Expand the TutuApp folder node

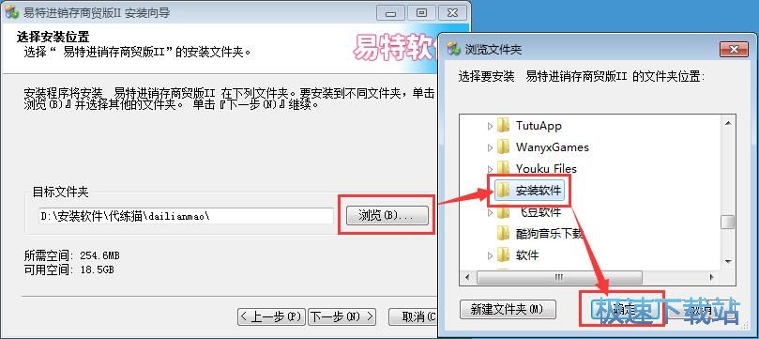[x=490, y=126]
